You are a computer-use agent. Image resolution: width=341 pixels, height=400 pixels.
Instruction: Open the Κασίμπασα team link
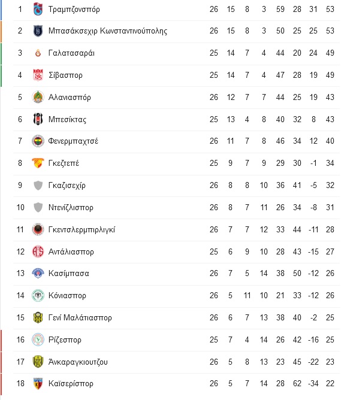(x=69, y=274)
